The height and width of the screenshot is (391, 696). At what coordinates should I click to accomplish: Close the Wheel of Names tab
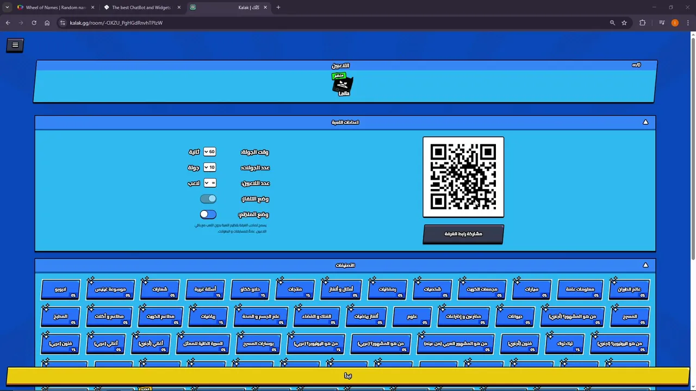92,8
